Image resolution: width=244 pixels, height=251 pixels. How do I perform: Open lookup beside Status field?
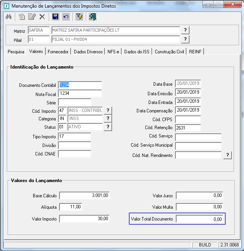108,127
